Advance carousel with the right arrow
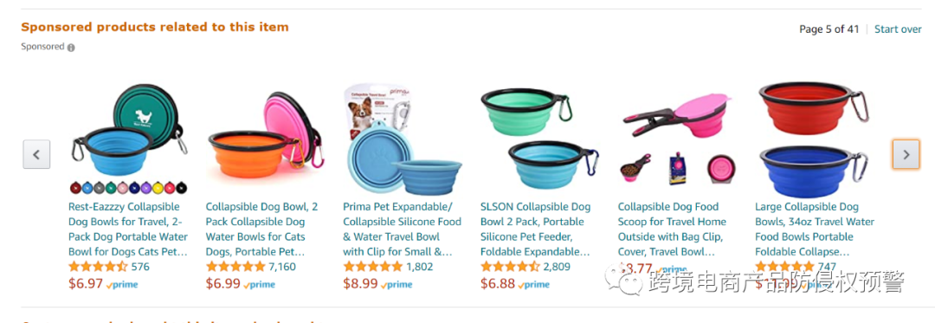935x323 pixels. 906,154
